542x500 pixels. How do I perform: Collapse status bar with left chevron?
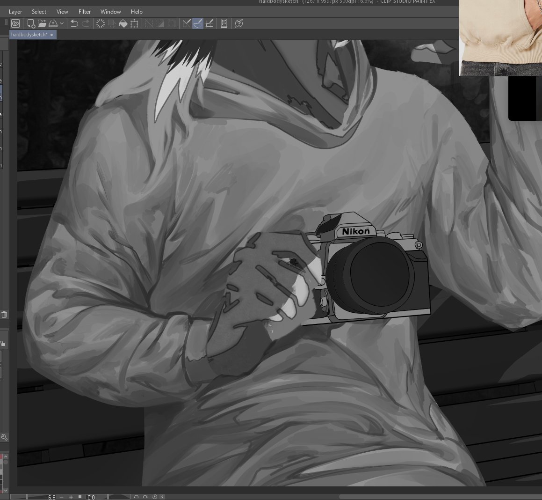(162, 497)
